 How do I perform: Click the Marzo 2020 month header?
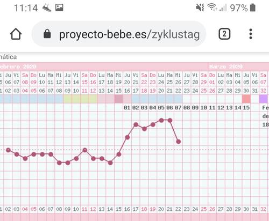point(226,67)
